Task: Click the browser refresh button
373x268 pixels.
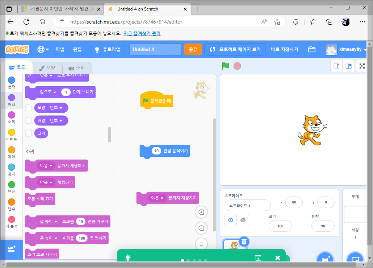Action: tap(26, 22)
